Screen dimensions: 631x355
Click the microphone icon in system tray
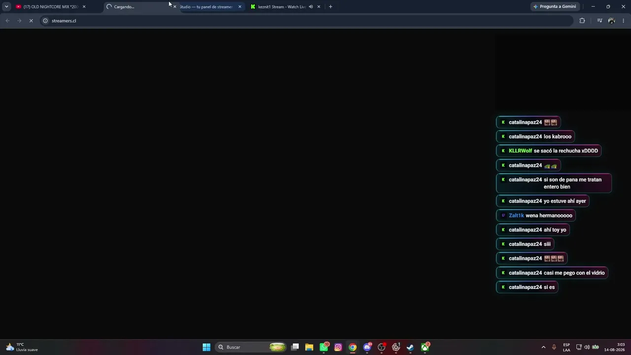point(554,347)
